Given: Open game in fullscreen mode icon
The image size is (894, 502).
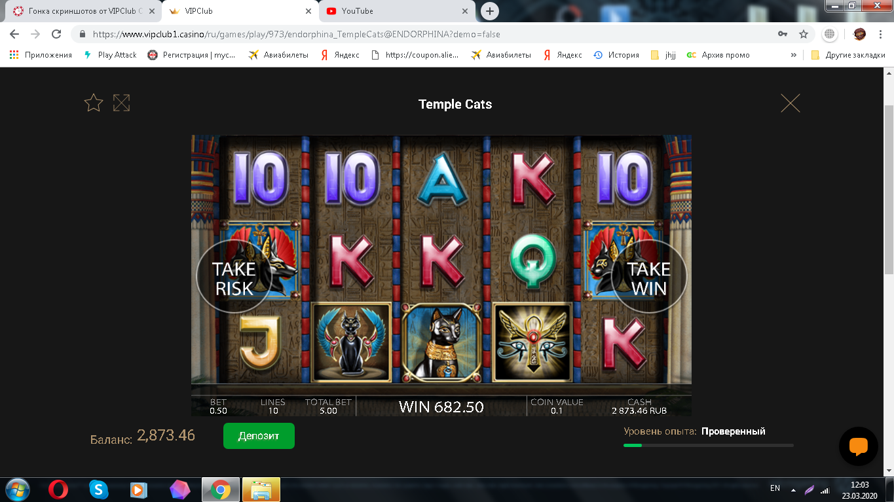Looking at the screenshot, I should click(121, 103).
